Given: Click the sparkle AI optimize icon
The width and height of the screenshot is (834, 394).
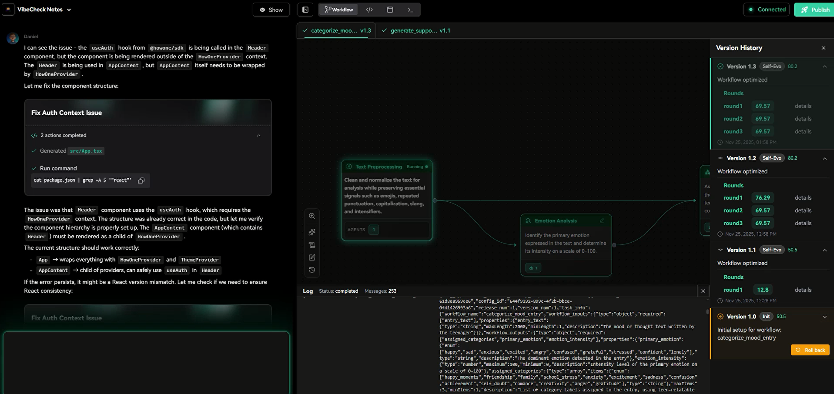Looking at the screenshot, I should click(x=312, y=232).
